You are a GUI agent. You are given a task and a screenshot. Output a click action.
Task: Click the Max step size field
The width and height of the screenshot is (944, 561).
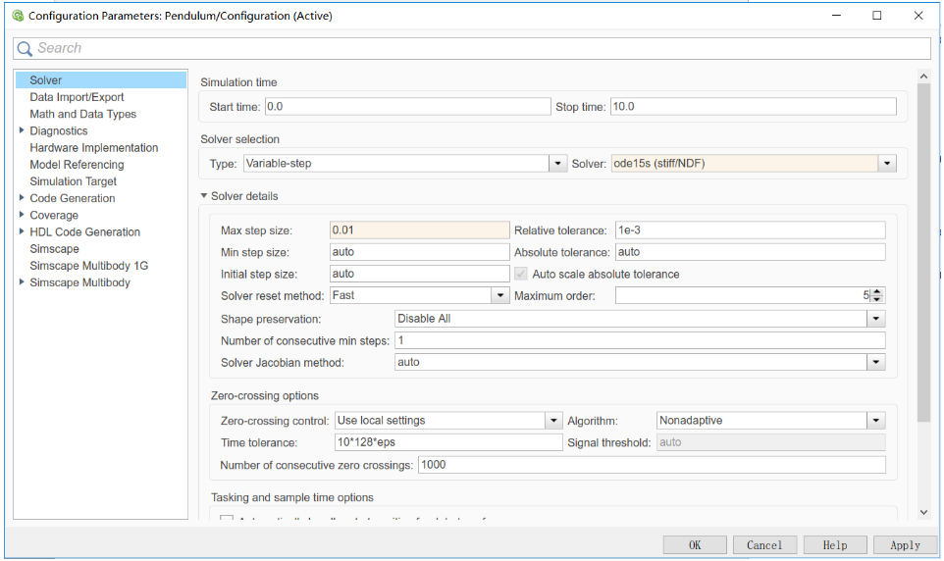(420, 229)
